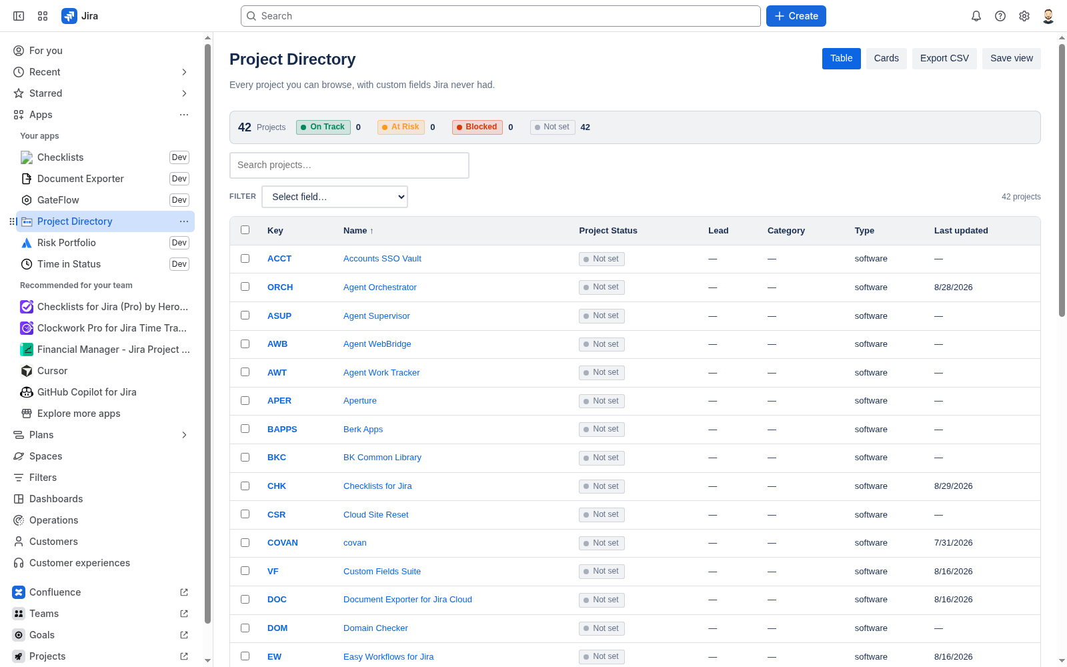Check the BAPPS project row checkbox
1067x667 pixels.
(245, 429)
